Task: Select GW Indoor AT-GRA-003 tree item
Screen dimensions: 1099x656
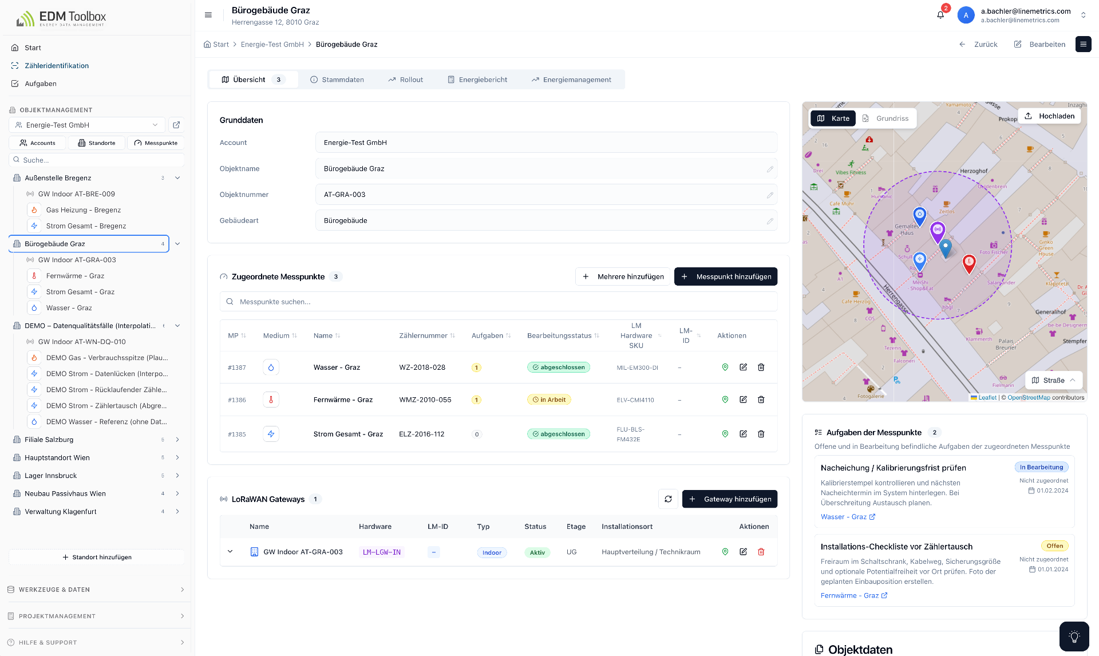Action: (77, 260)
